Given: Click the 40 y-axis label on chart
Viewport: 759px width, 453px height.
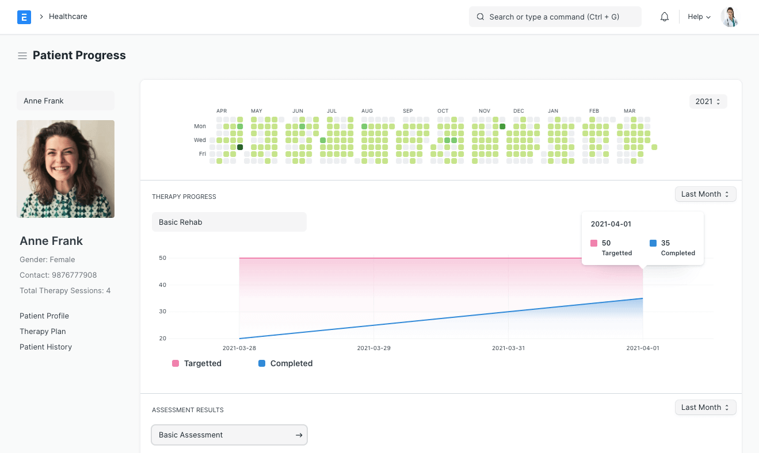Looking at the screenshot, I should [162, 285].
